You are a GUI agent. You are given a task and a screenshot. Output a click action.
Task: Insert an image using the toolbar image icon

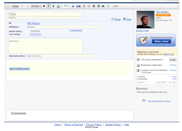[73, 6]
